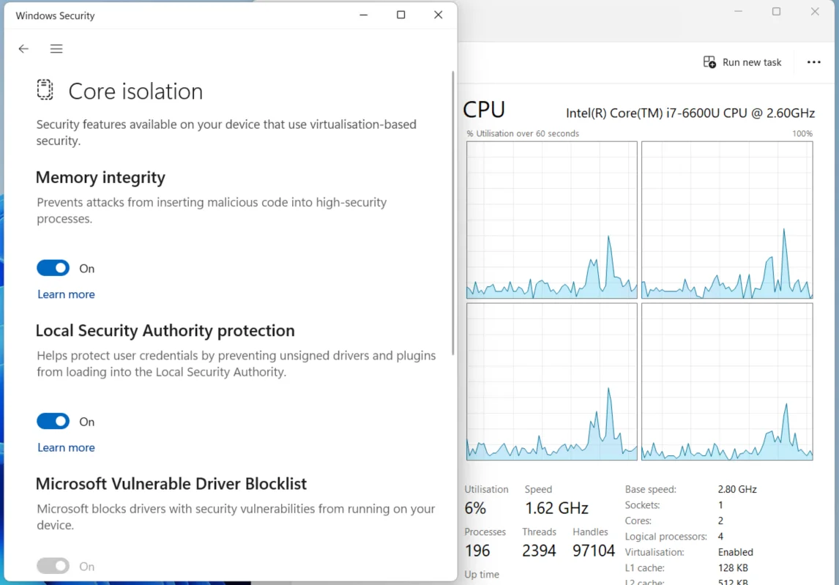Click the 128 KB L1 cache value

(733, 568)
